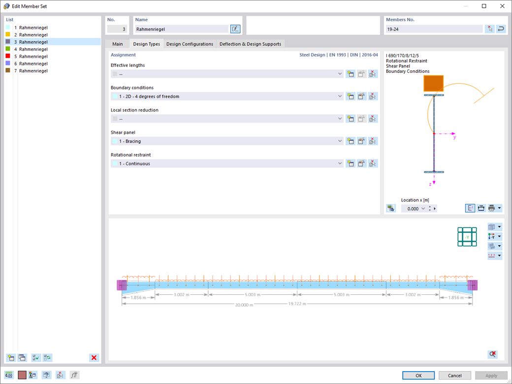Click the bottom toolbar icon left of the red-X icon
Image resolution: width=512 pixels, height=384 pixels.
click(x=47, y=375)
